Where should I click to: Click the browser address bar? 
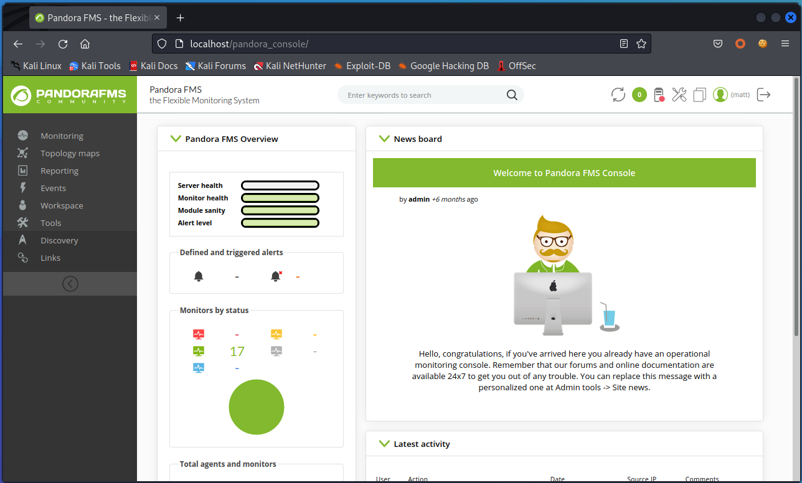[402, 44]
